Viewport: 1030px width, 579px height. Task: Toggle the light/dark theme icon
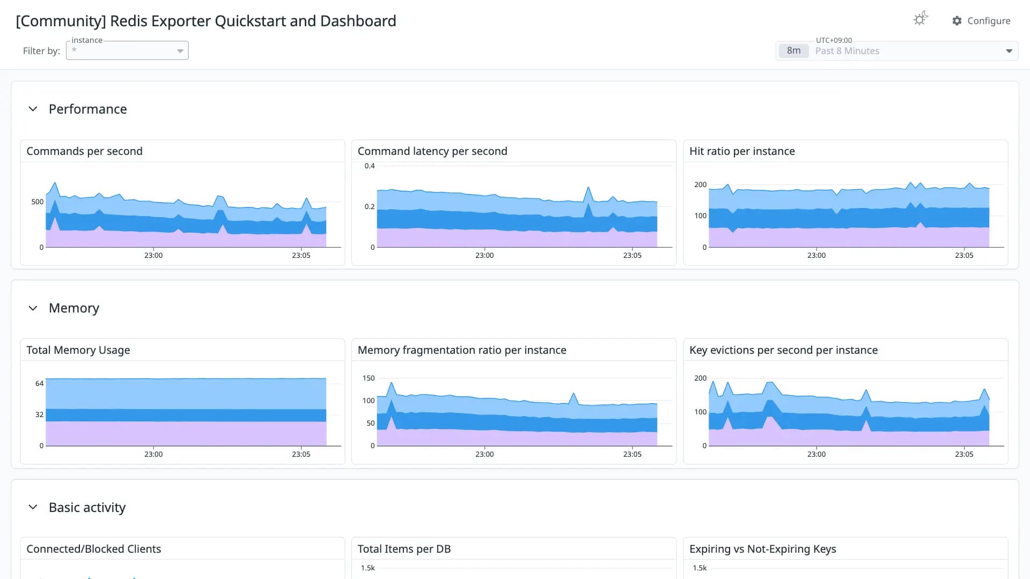921,19
